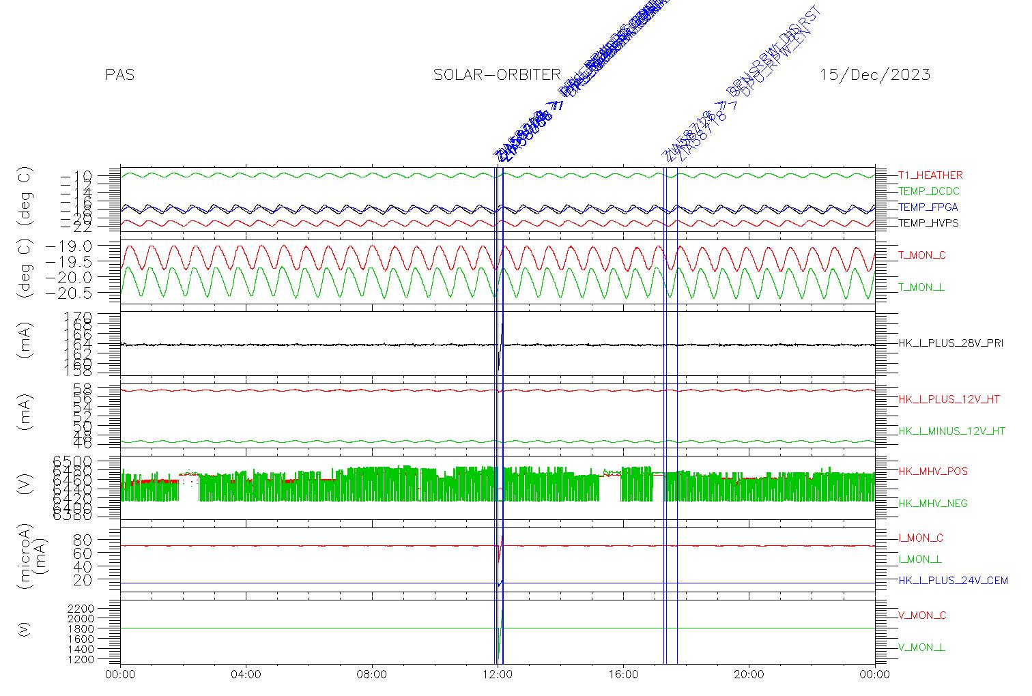The height and width of the screenshot is (696, 1032).
Task: Click the 20:00 time axis label
Action: [x=749, y=675]
